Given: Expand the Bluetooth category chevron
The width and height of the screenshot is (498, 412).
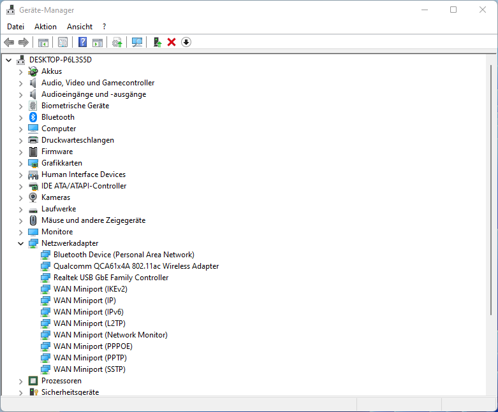Looking at the screenshot, I should pos(20,118).
